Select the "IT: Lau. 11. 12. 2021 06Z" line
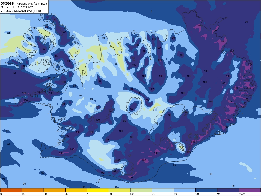Viewport: 261px width, 196px height. coord(17,7)
